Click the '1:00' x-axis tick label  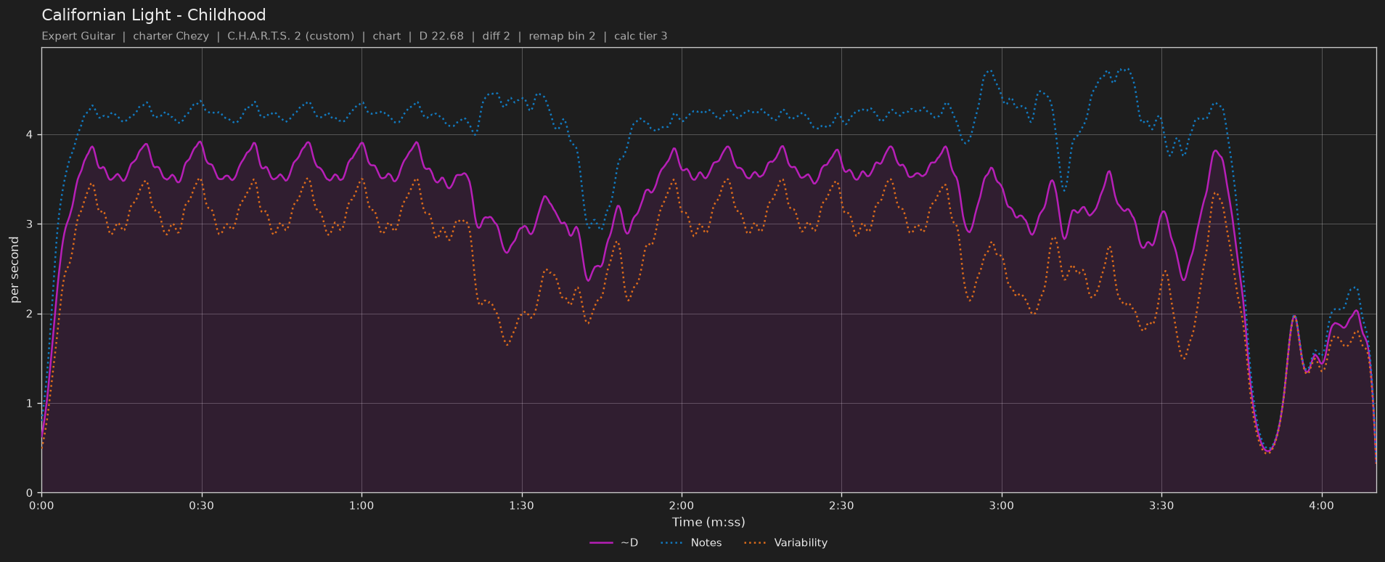click(361, 505)
